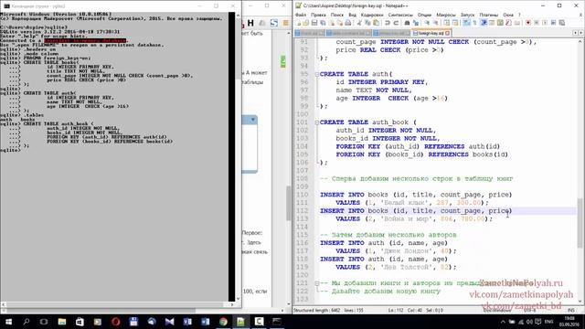The height and width of the screenshot is (329, 585).
Task: Click Print icon in Notepad++ toolbar
Action: click(348, 23)
